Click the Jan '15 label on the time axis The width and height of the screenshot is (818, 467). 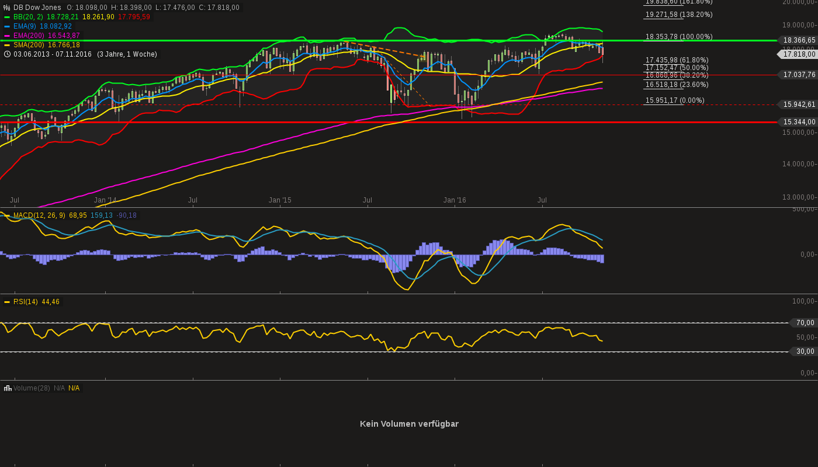(x=281, y=200)
